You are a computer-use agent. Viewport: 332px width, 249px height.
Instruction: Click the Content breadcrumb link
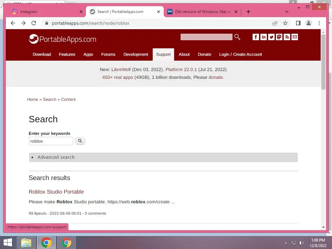coord(68,100)
